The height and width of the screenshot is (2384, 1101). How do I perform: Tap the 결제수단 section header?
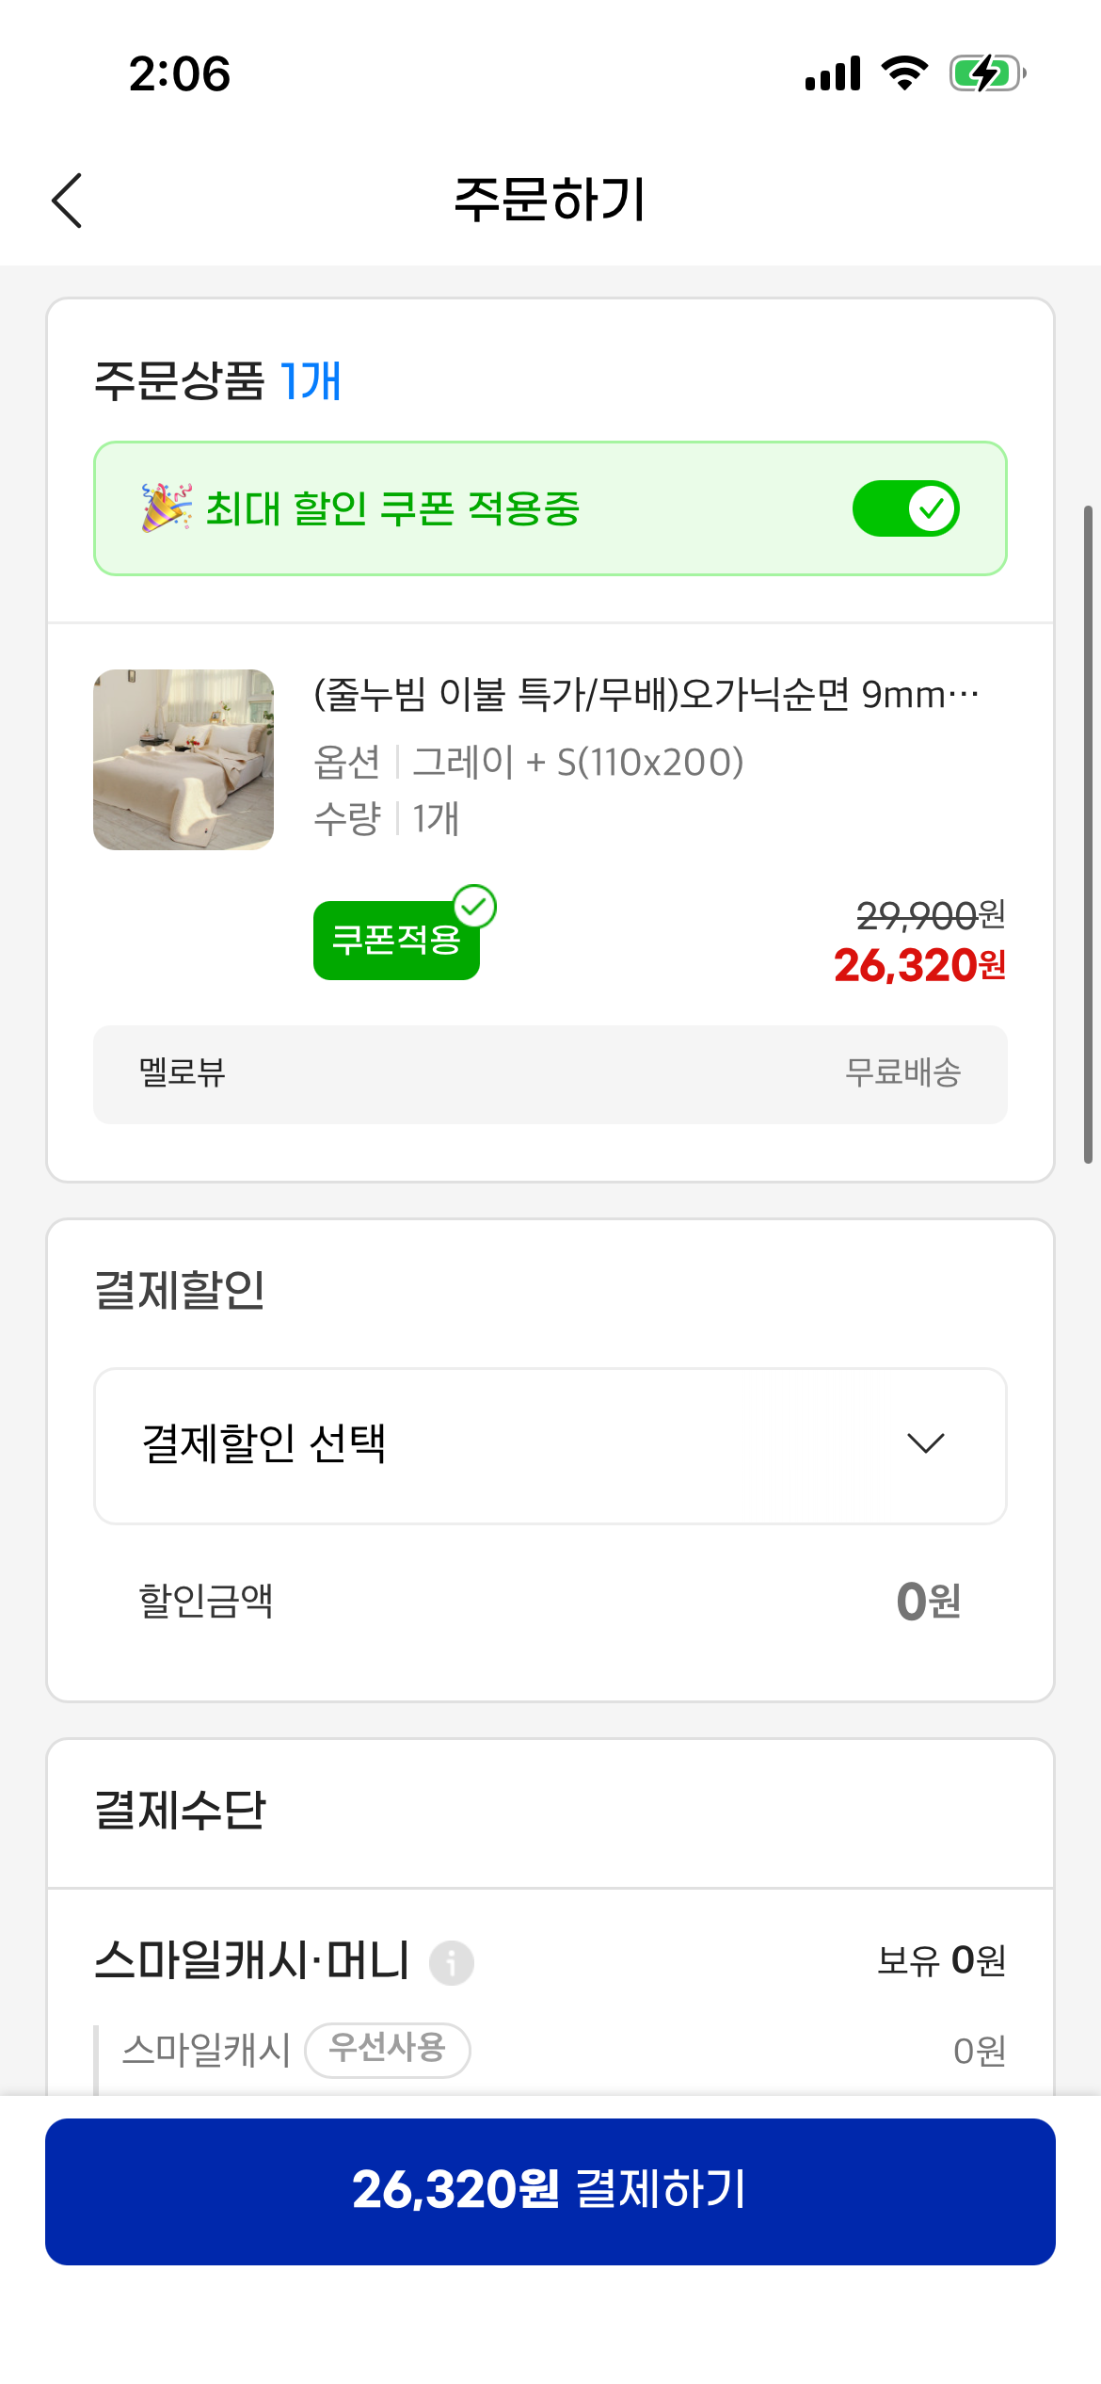[x=181, y=1810]
